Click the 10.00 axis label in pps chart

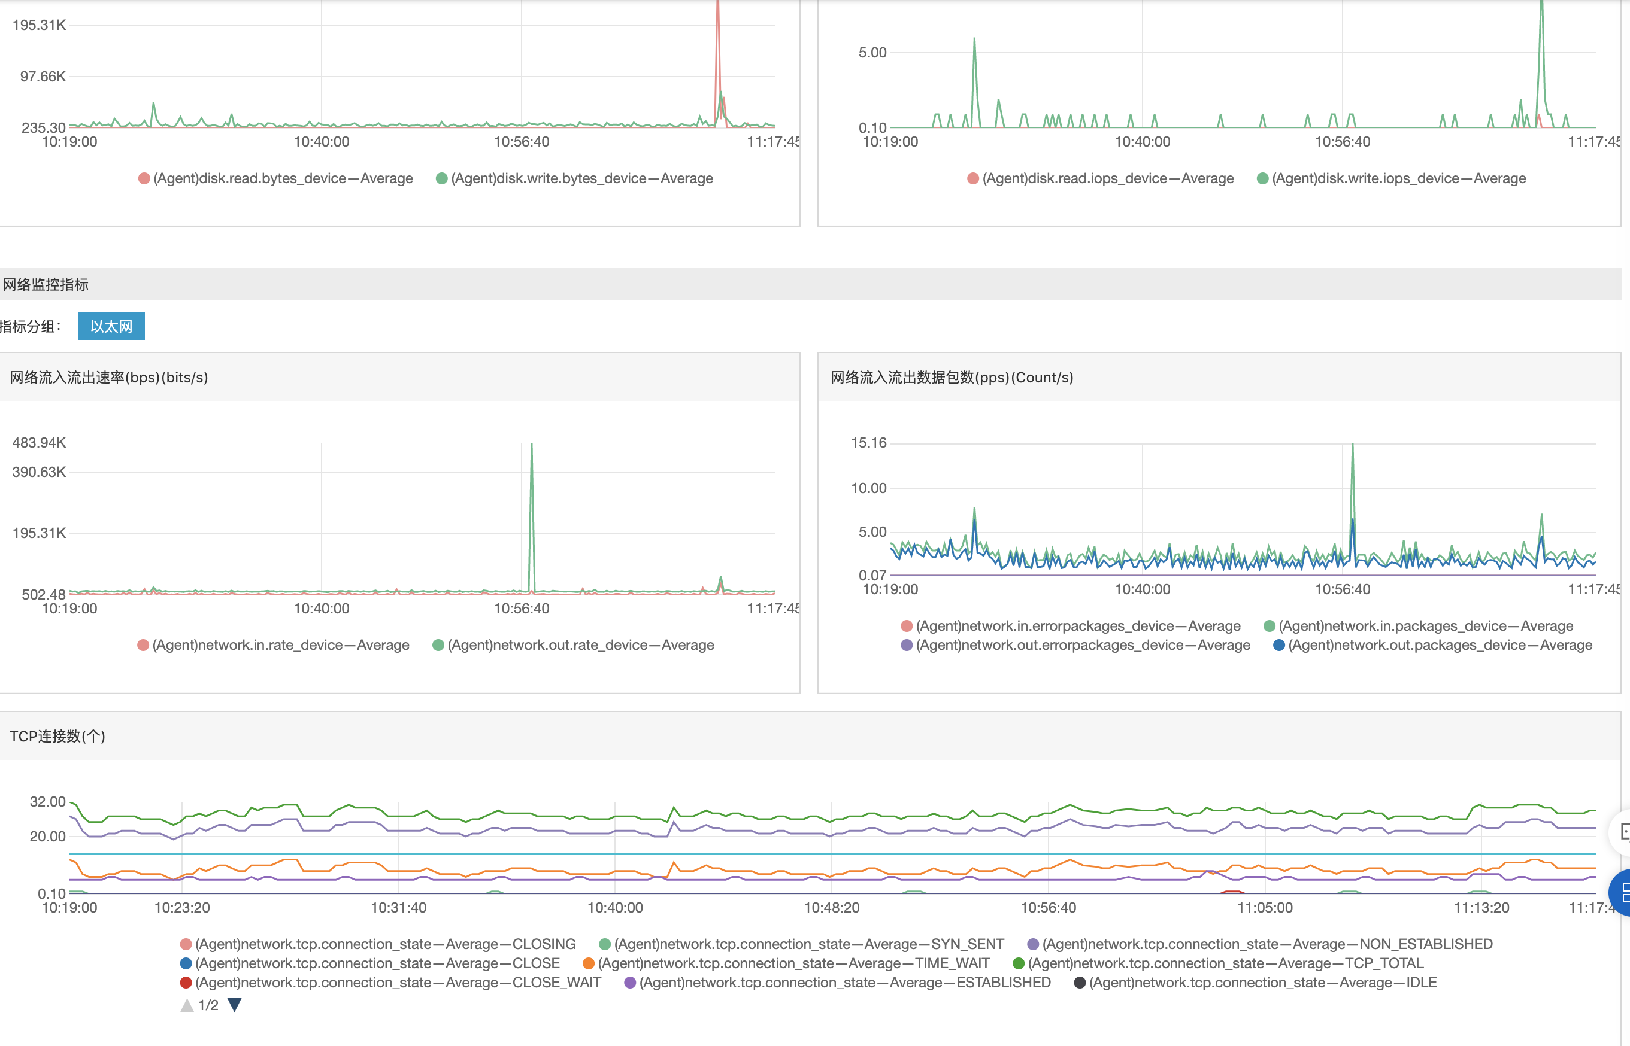coord(869,488)
